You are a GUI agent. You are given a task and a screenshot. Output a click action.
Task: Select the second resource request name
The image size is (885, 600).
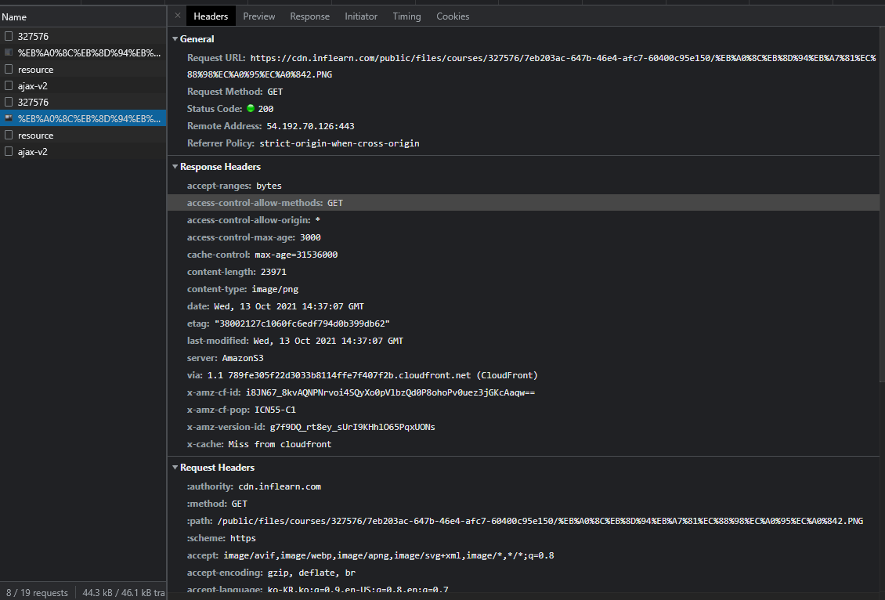click(35, 136)
